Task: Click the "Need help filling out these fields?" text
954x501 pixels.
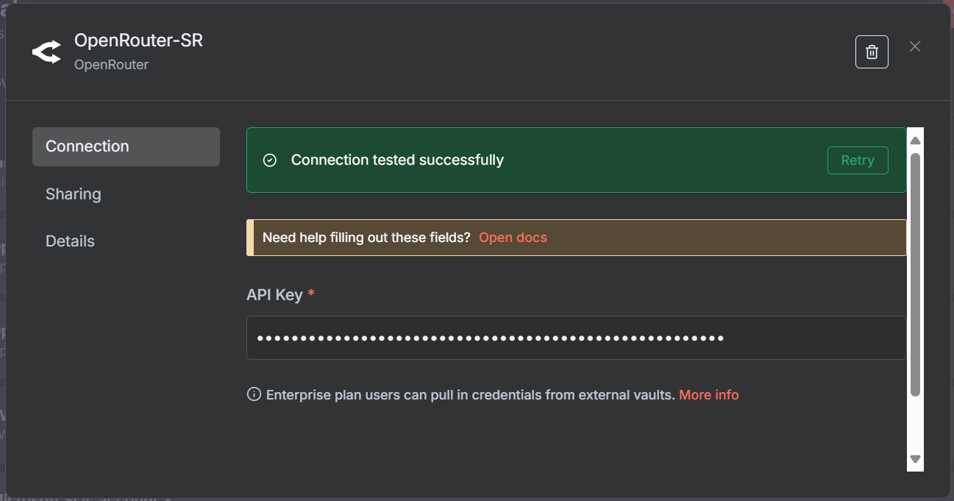Action: [x=366, y=238]
